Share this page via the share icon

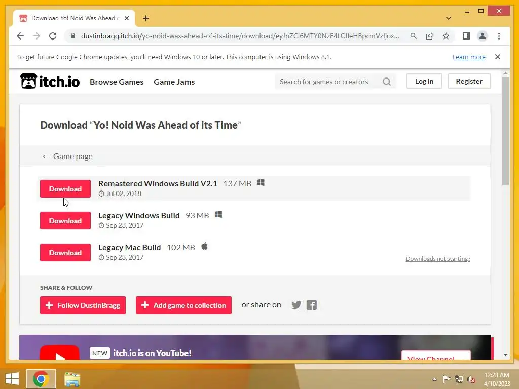(x=430, y=36)
